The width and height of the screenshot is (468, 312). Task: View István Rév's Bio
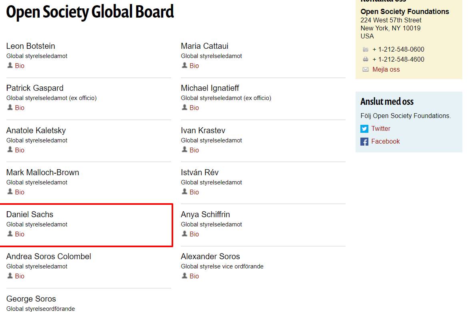click(194, 192)
